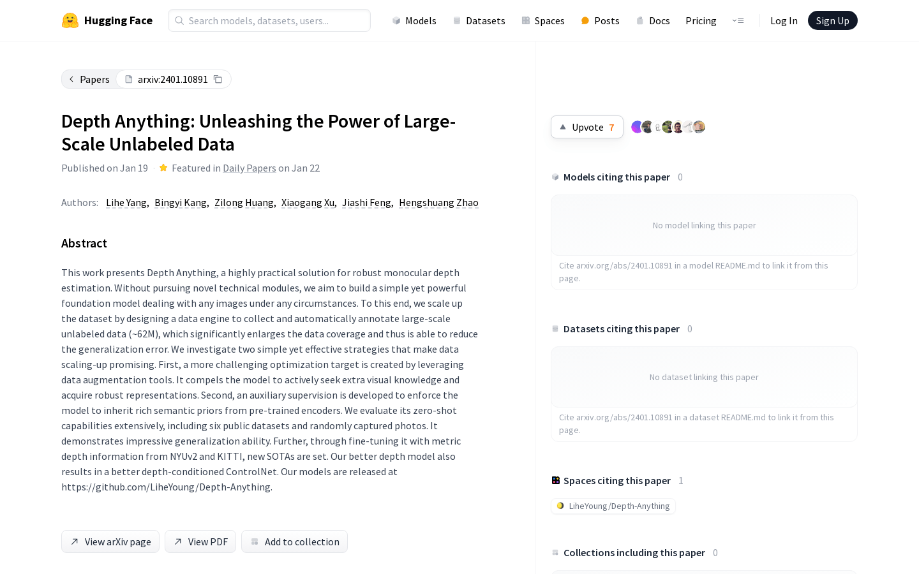Click the Docs icon in navbar
This screenshot has height=574, width=919.
tap(640, 21)
